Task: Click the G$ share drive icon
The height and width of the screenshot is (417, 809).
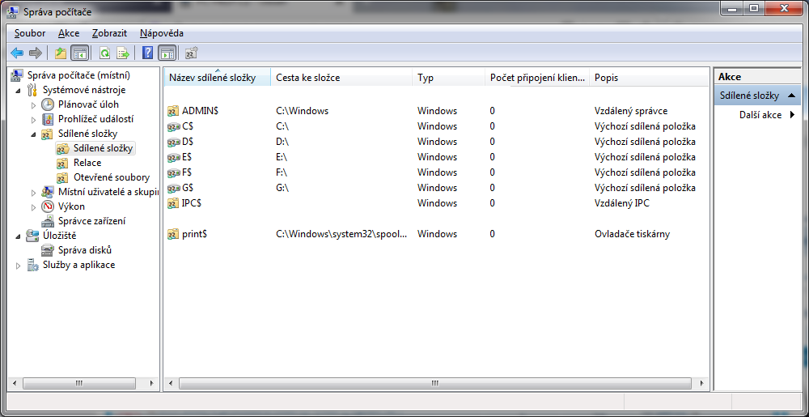Action: pos(173,188)
